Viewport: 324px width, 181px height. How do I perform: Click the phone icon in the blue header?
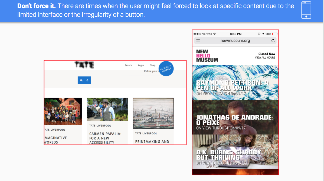click(x=306, y=10)
